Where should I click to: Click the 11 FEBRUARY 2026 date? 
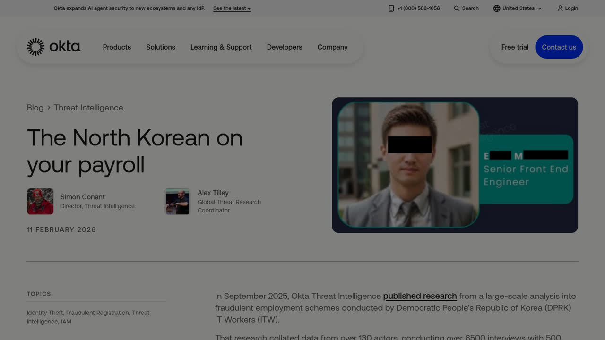(x=61, y=229)
